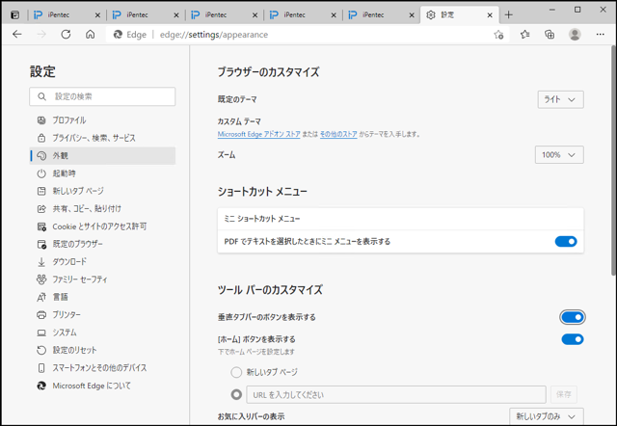This screenshot has height=426, width=617.
Task: Switch to the second iPentec tab
Action: [146, 15]
